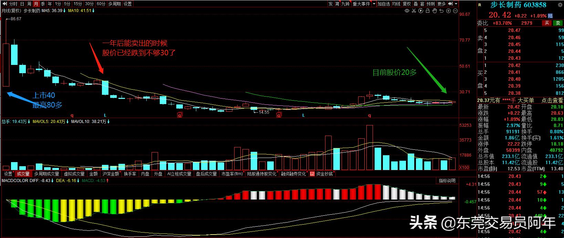
Task: Click the MA5 down arrow indicator
Action: [64, 11]
